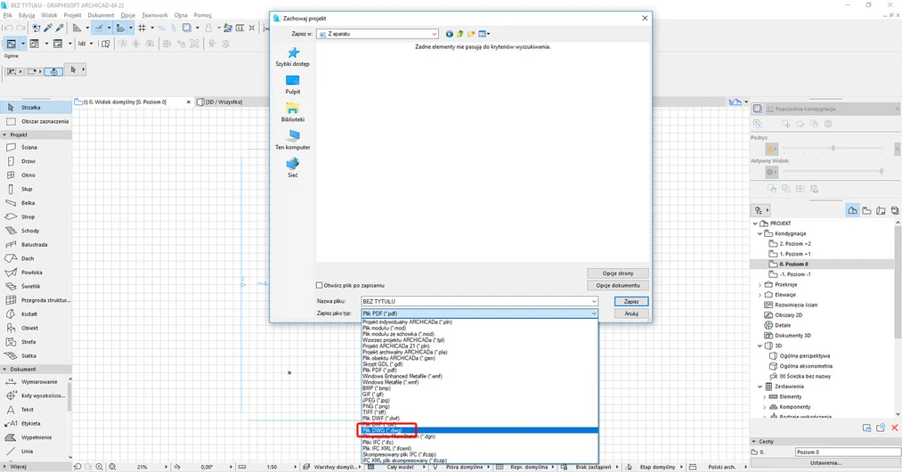Go to Szybki dostęp in save dialog
The width and height of the screenshot is (902, 472).
[293, 56]
